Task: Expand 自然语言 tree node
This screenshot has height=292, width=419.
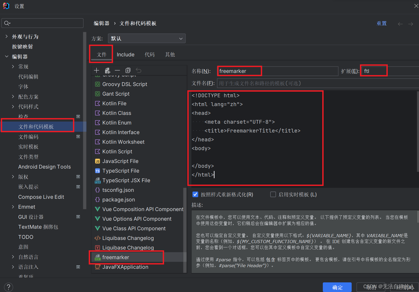Action: click(13, 257)
